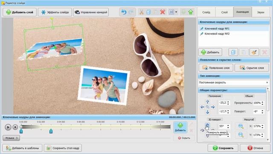Click the -25,2 position value field
The width and height of the screenshot is (273, 154).
(x=223, y=103)
